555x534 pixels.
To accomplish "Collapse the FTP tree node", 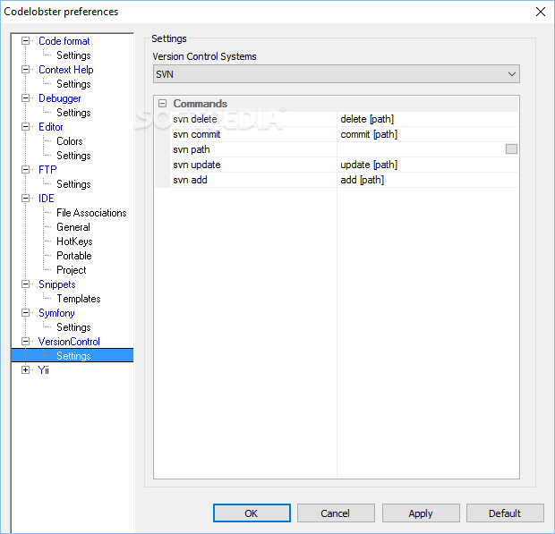I will pos(25,169).
